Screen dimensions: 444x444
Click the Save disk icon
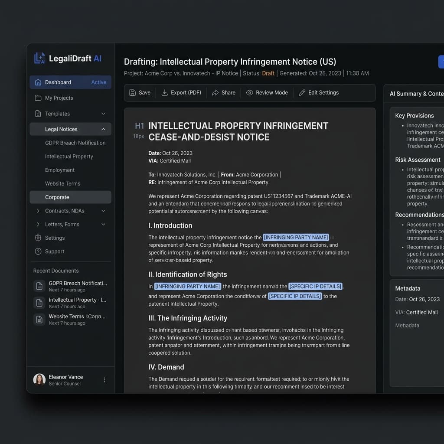(133, 93)
